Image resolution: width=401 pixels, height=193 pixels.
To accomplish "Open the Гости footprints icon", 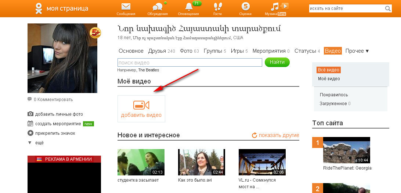I will point(218,7).
